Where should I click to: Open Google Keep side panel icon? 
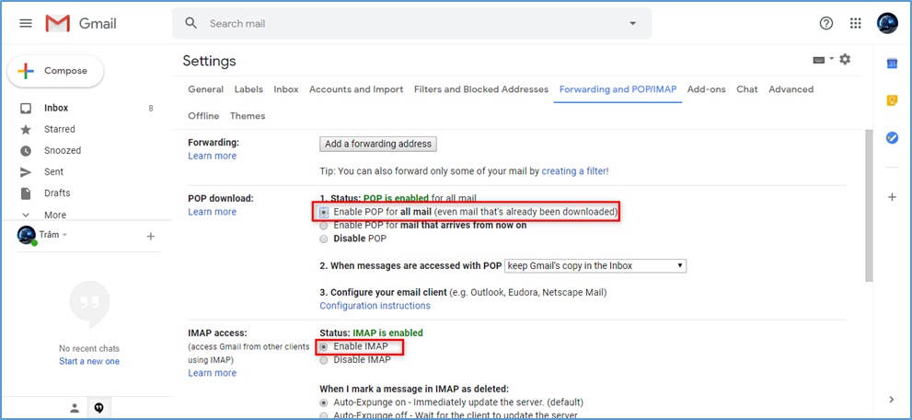(892, 100)
